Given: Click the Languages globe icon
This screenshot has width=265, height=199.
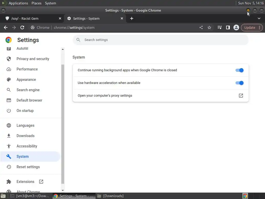Looking at the screenshot, I should pyautogui.click(x=9, y=125).
